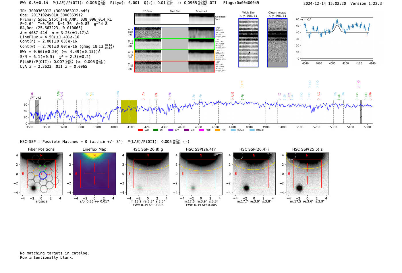Click the '2D Spec' column header

[148, 11]
